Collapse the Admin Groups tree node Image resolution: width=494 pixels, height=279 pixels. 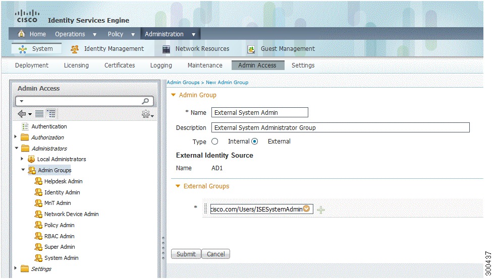[23, 170]
